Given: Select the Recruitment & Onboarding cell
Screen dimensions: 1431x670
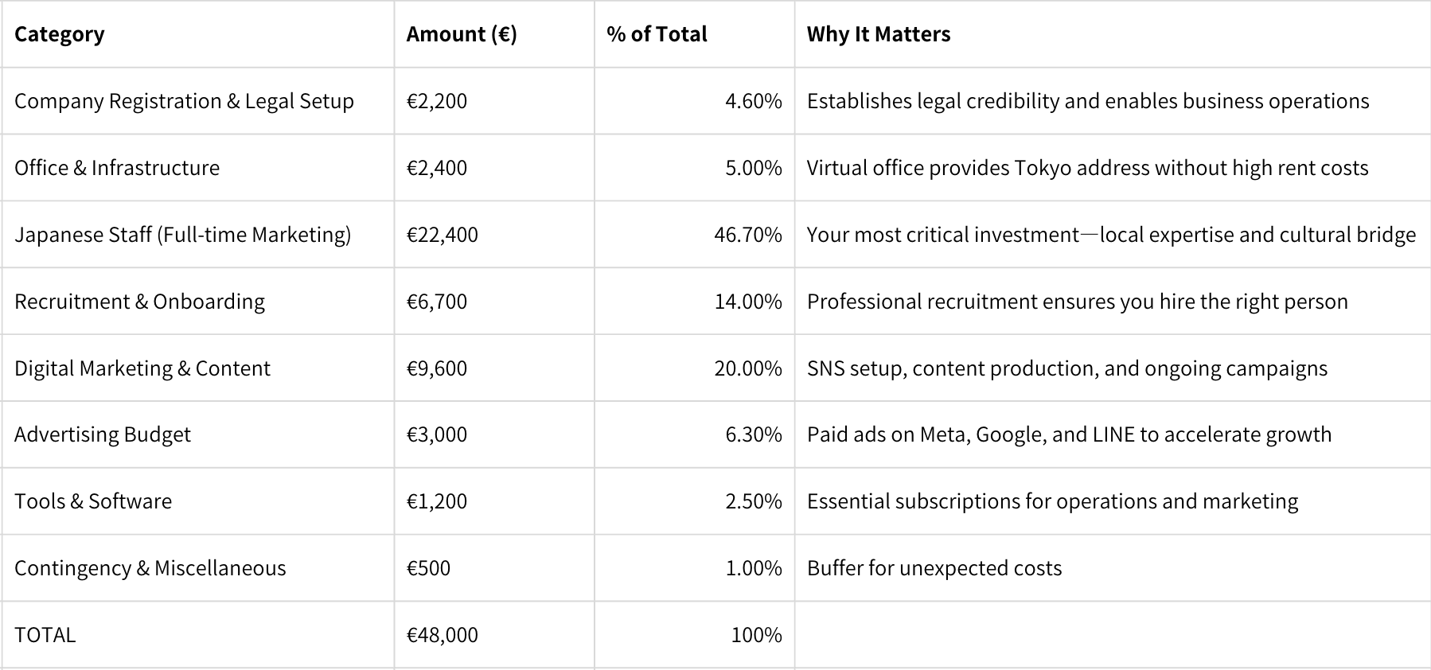Looking at the screenshot, I should point(197,302).
